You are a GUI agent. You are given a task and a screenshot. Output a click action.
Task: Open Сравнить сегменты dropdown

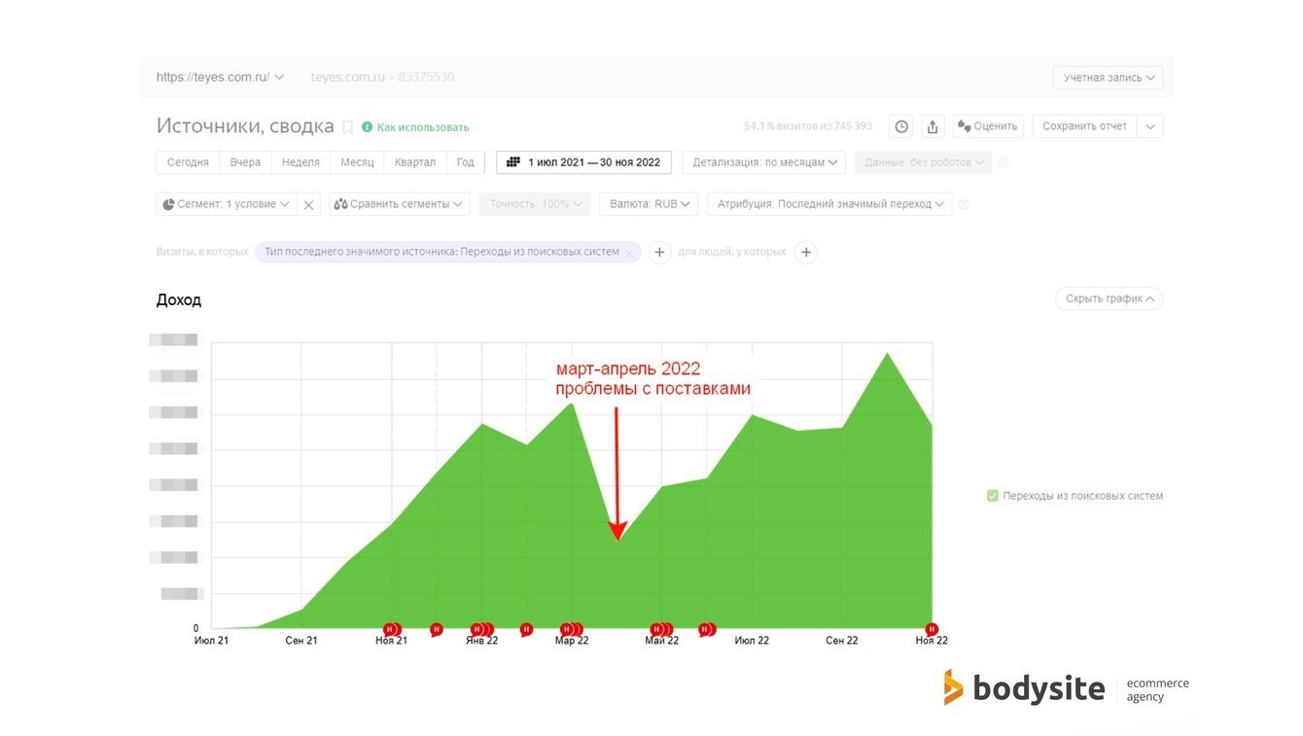pos(400,204)
